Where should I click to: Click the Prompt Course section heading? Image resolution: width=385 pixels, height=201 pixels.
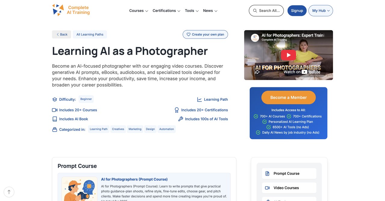[x=77, y=166]
